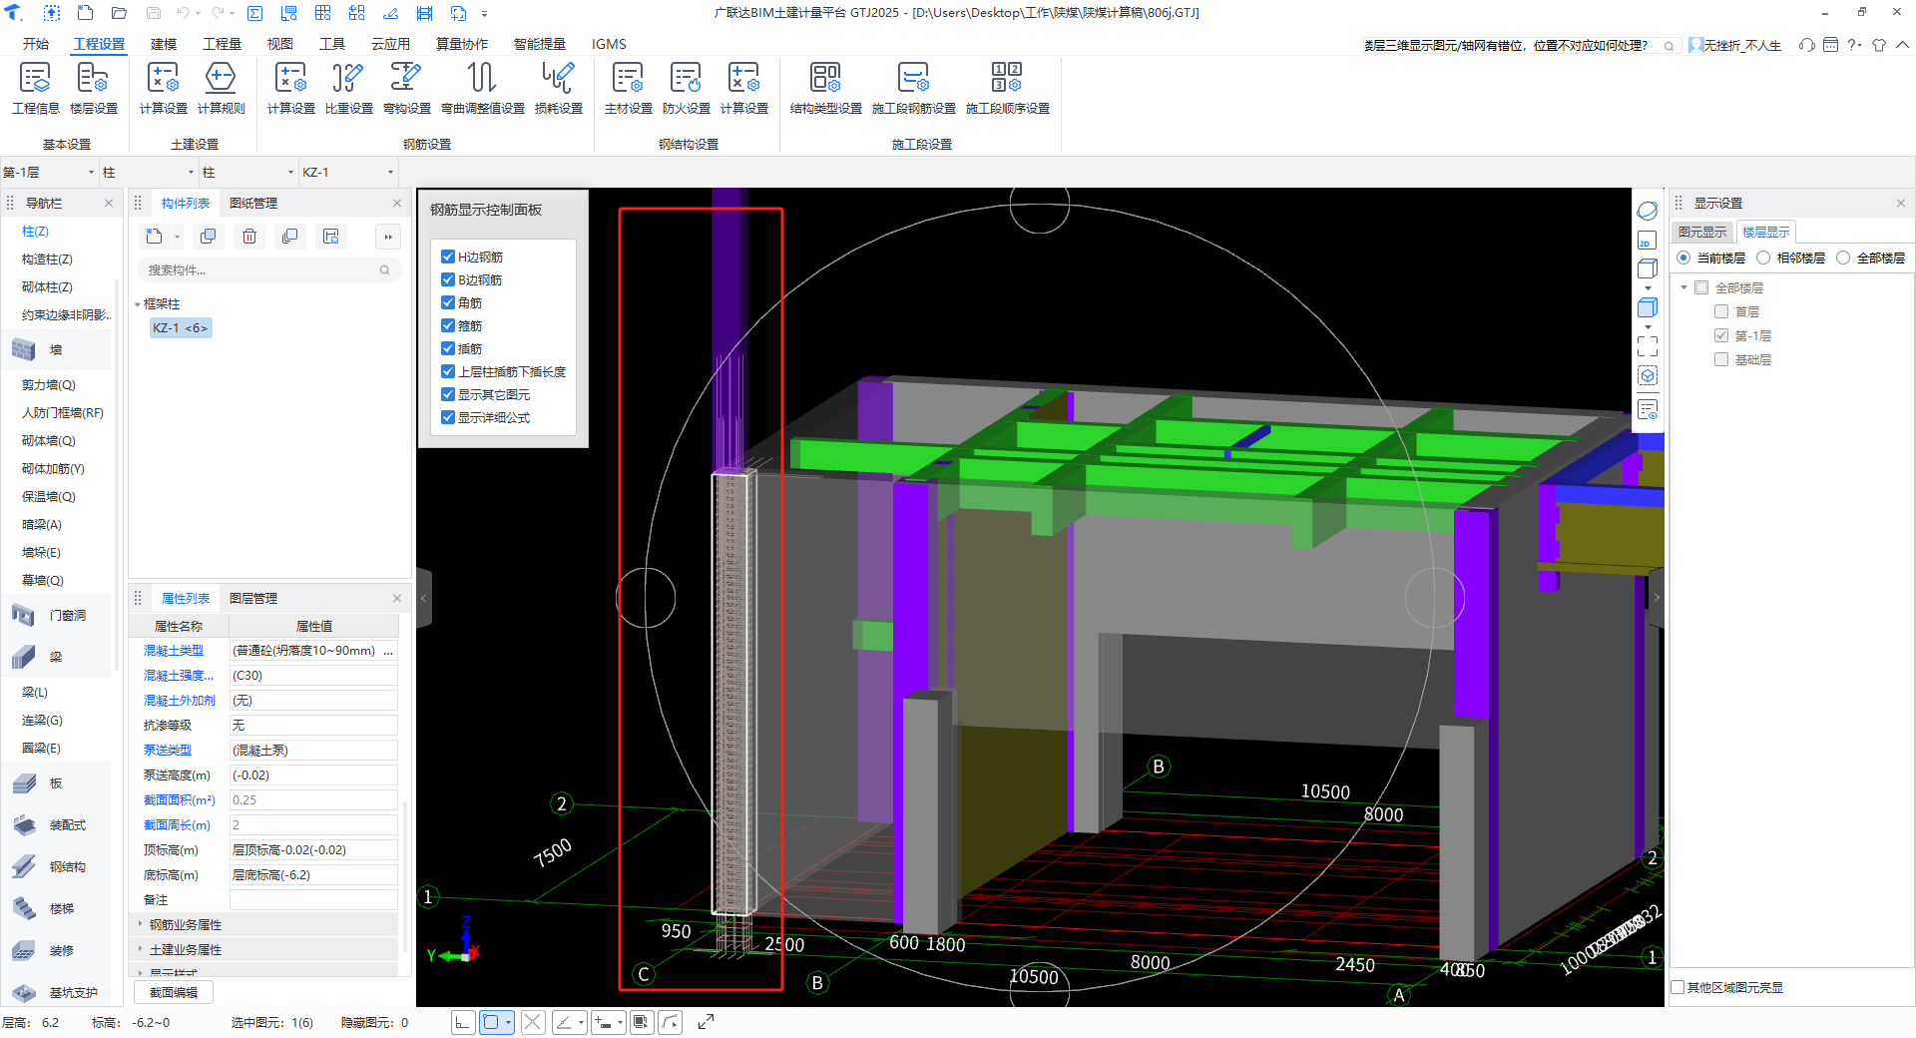This screenshot has width=1916, height=1038.
Task: Open 施工段顺序设置 tool
Action: (1007, 88)
